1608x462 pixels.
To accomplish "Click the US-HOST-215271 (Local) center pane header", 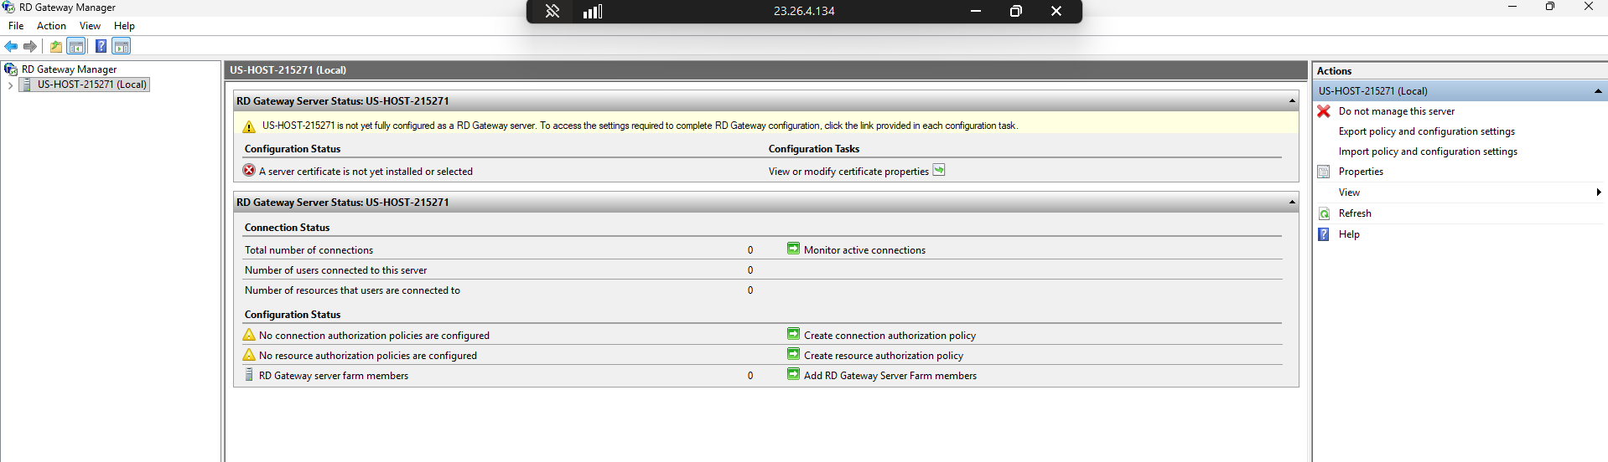I will coord(766,70).
